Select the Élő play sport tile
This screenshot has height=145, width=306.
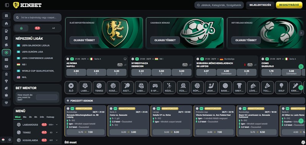(71, 88)
